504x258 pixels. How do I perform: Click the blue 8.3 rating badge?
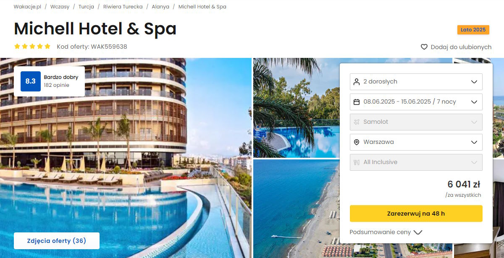[x=31, y=81]
